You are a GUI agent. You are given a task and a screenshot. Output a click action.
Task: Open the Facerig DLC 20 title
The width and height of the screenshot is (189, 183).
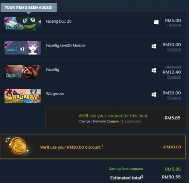point(59,22)
